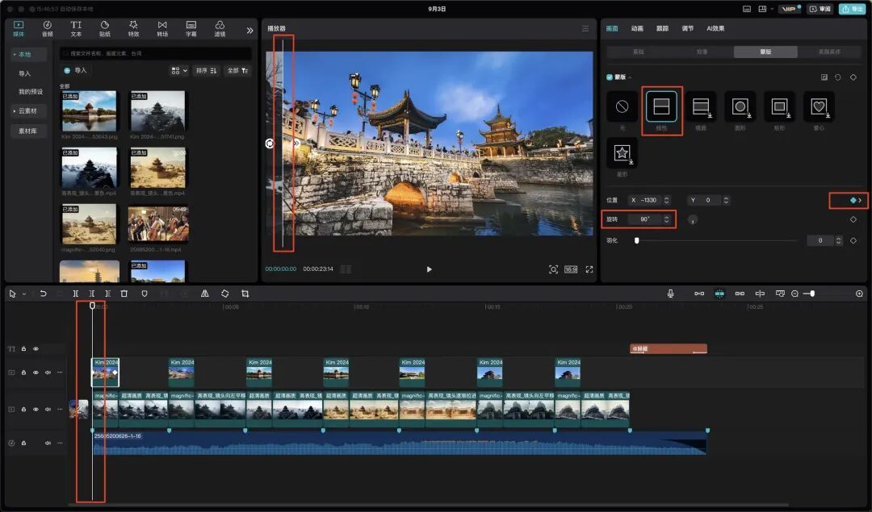The height and width of the screenshot is (512, 872).
Task: Switch to the AI效果 tab
Action: pos(715,28)
